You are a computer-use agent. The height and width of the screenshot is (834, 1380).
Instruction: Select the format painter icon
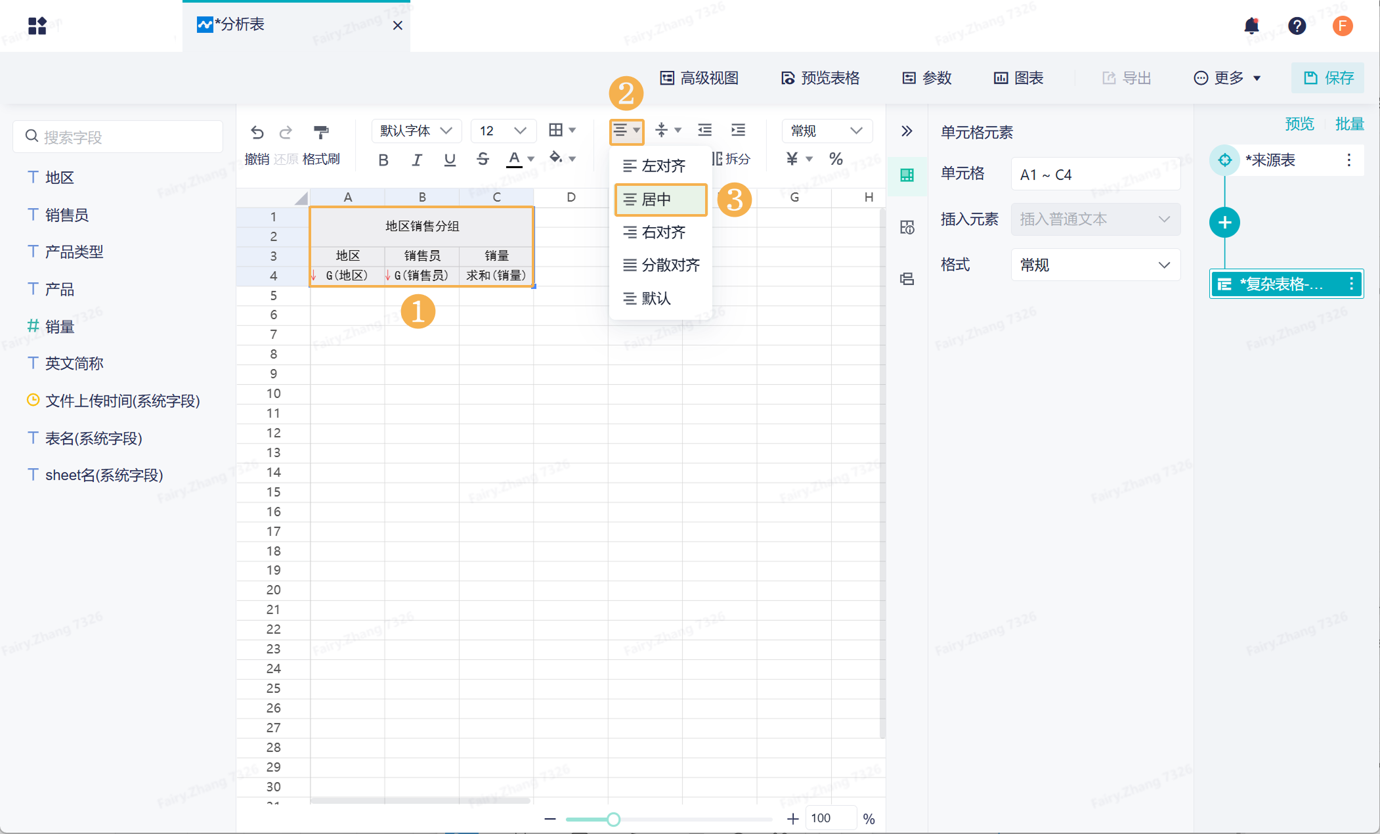tap(321, 132)
